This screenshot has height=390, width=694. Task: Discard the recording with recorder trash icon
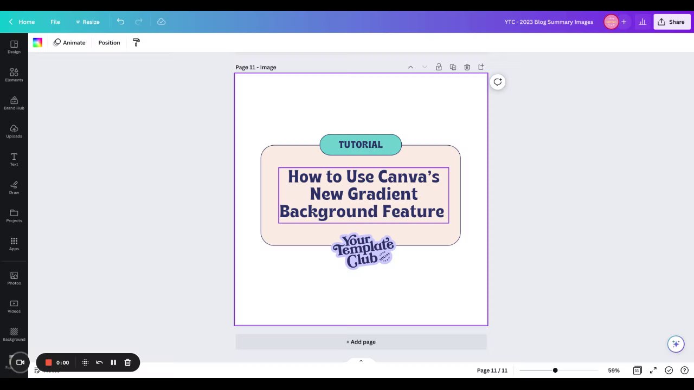pyautogui.click(x=127, y=362)
